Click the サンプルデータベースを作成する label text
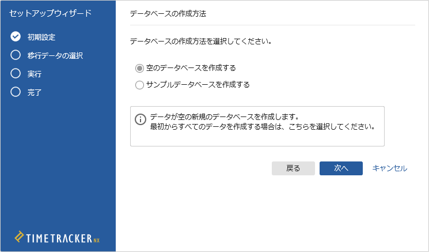Screen dimensions: 429x252 tap(198, 85)
